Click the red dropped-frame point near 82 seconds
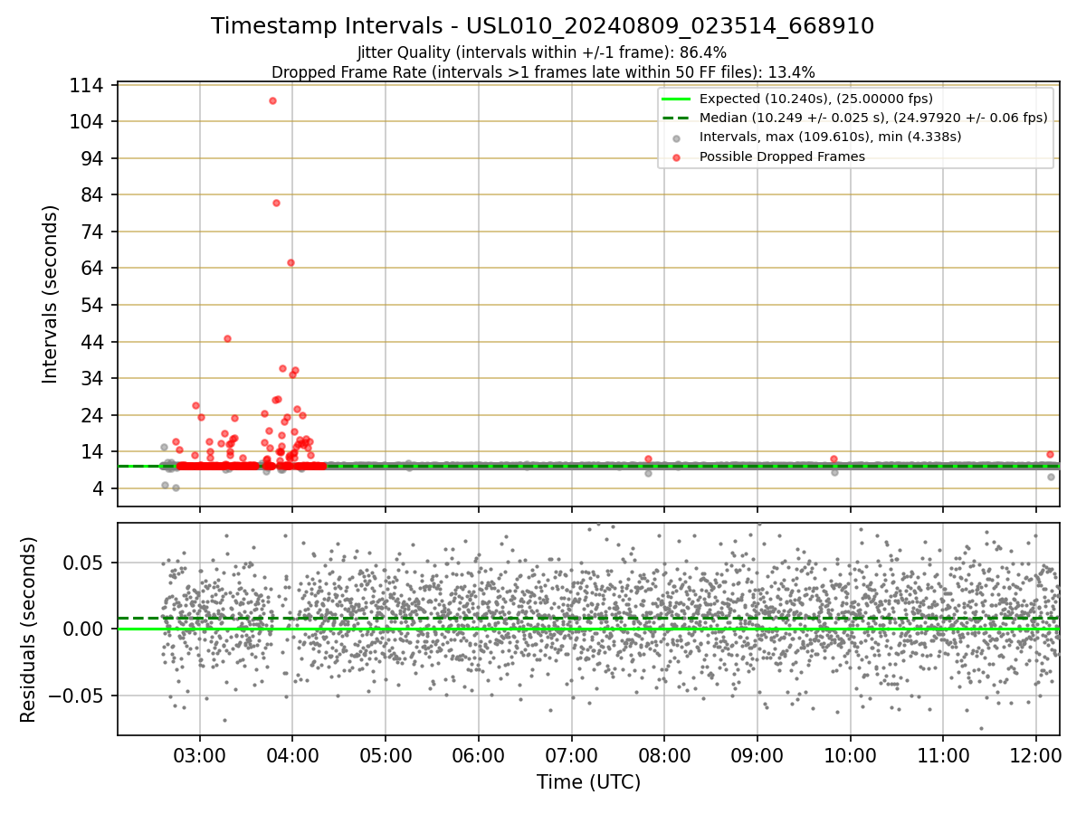Image resolution: width=1086 pixels, height=814 pixels. [276, 203]
